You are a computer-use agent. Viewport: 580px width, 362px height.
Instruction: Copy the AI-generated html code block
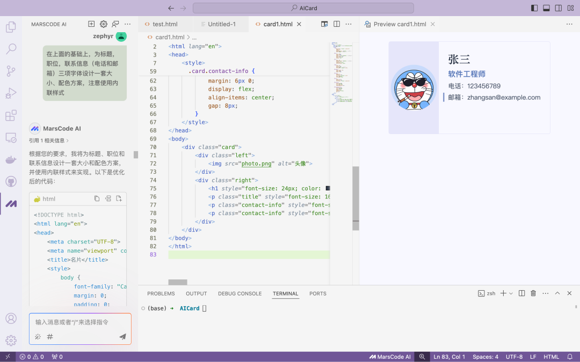pyautogui.click(x=97, y=198)
